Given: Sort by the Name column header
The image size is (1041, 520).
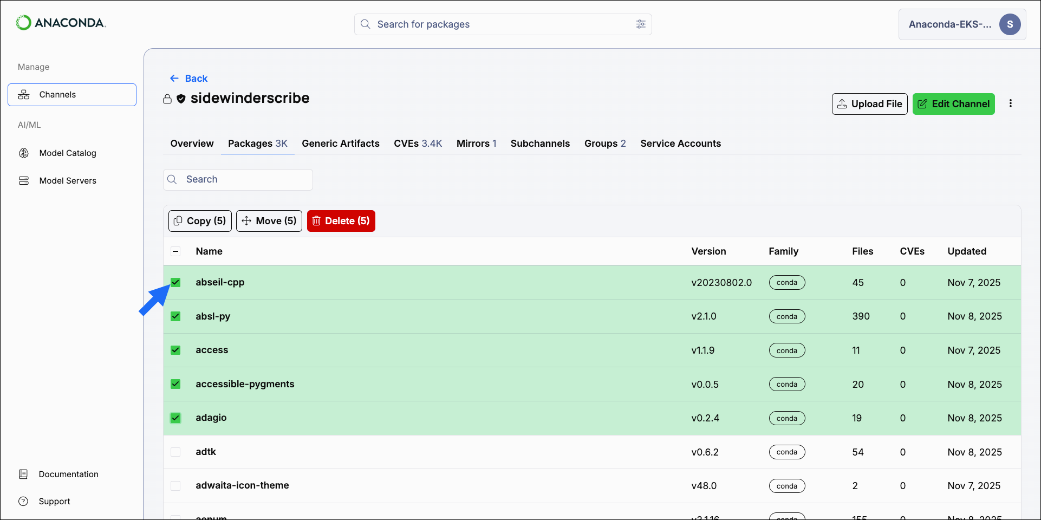Looking at the screenshot, I should tap(209, 251).
